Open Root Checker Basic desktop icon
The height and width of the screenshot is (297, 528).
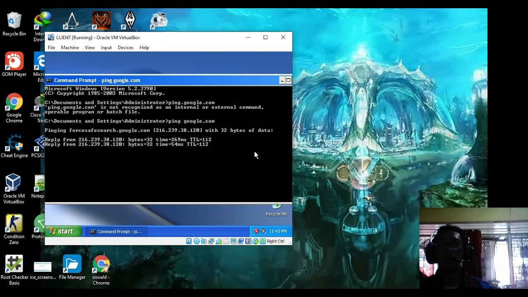tap(14, 270)
